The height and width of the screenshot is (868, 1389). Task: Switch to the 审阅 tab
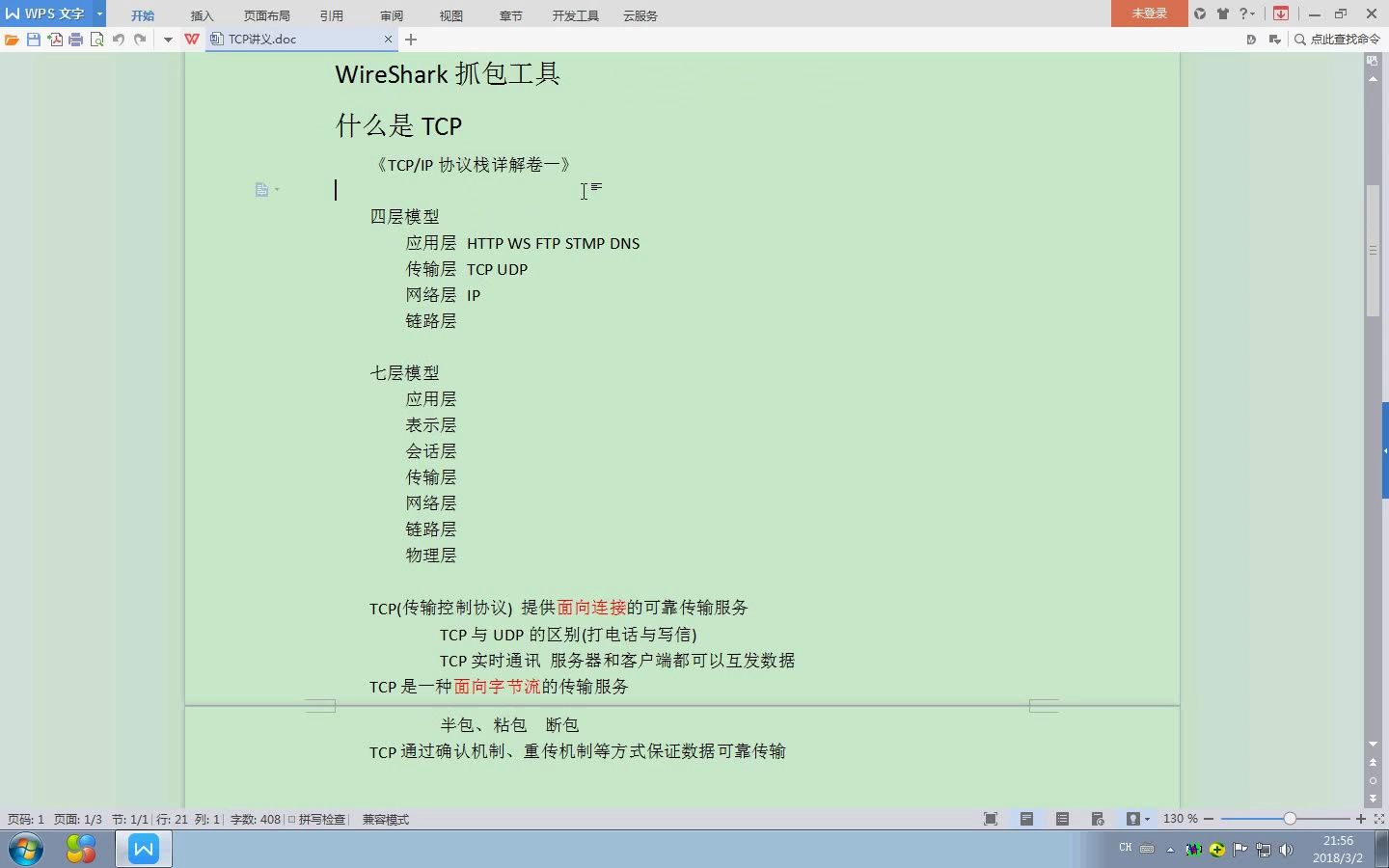[392, 15]
